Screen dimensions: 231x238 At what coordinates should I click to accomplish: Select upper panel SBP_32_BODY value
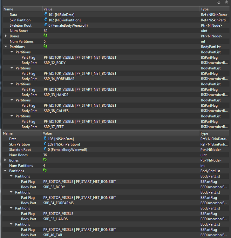tap(55, 63)
